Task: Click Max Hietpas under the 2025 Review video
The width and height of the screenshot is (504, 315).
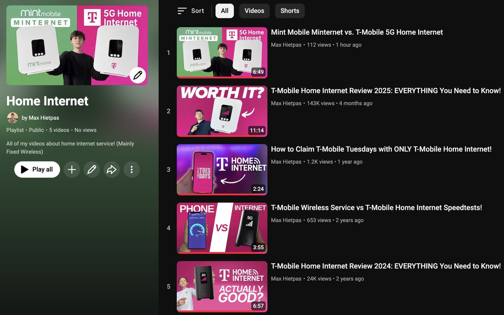Action: [x=286, y=103]
